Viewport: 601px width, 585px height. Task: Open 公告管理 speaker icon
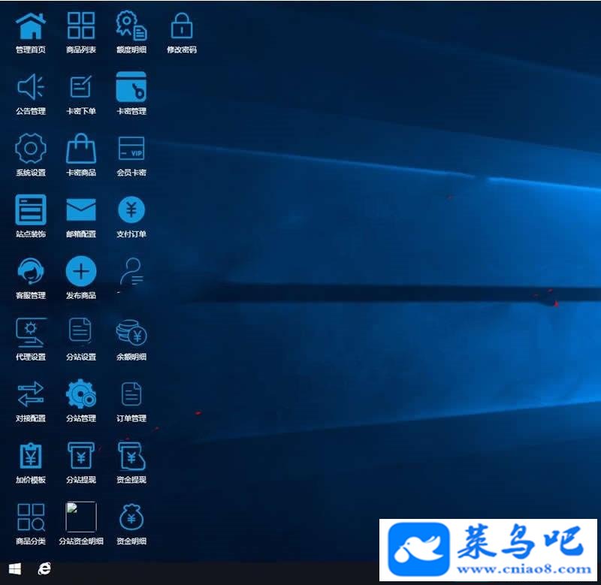(31, 87)
